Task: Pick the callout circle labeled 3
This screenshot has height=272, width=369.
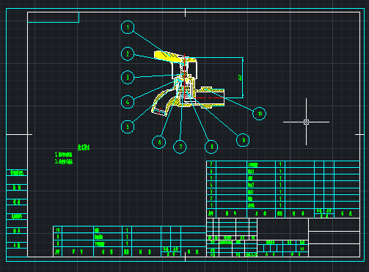Action: pyautogui.click(x=128, y=77)
